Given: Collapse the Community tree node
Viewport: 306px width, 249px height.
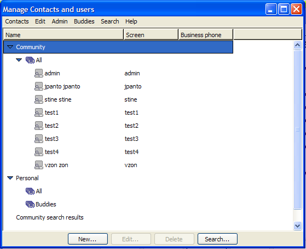Looking at the screenshot, I should (10, 47).
